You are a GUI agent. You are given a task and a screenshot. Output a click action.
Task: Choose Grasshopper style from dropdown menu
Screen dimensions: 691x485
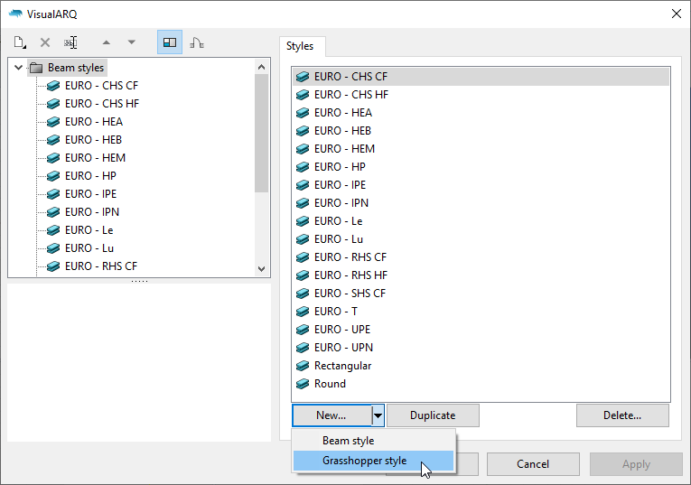(x=374, y=461)
